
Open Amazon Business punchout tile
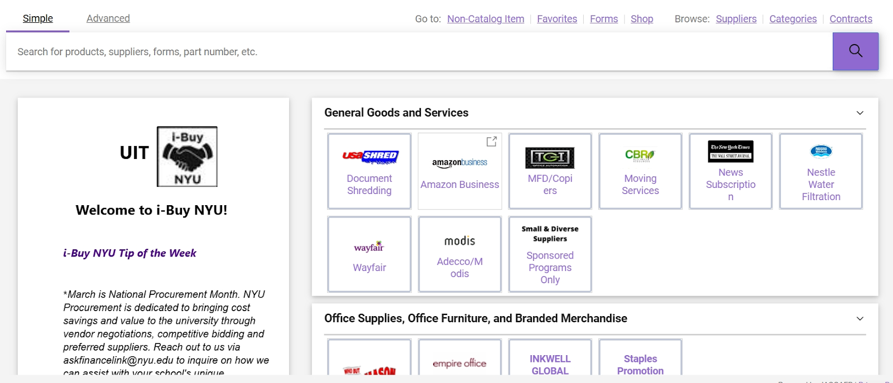click(x=459, y=171)
